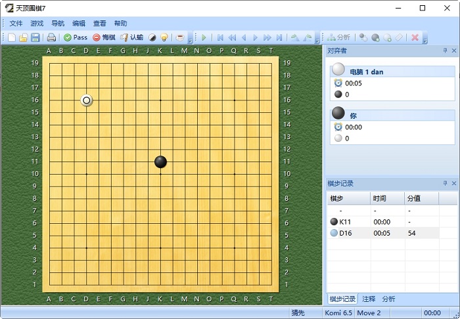Image resolution: width=460 pixels, height=319 pixels.
Task: Click the 棋步 column header
Action: pos(349,199)
